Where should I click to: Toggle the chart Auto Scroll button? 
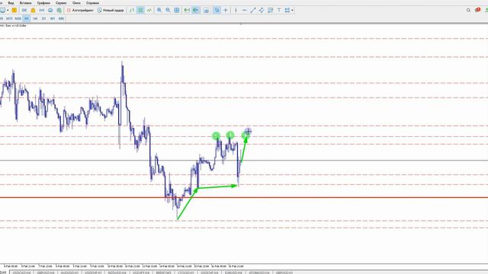pos(186,10)
